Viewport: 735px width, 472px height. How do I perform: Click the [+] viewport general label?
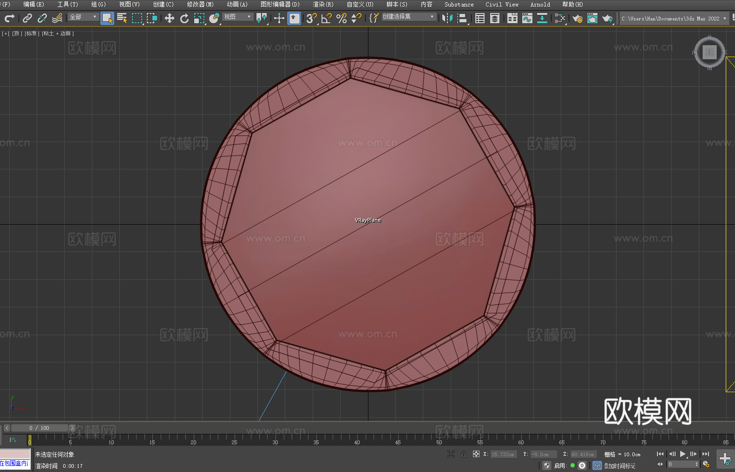tap(6, 33)
